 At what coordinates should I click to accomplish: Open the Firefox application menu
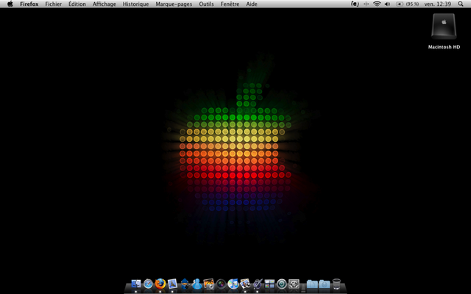click(x=29, y=4)
